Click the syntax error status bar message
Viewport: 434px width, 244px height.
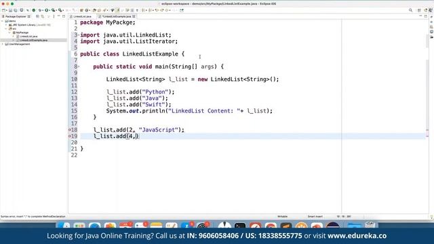[33, 217]
